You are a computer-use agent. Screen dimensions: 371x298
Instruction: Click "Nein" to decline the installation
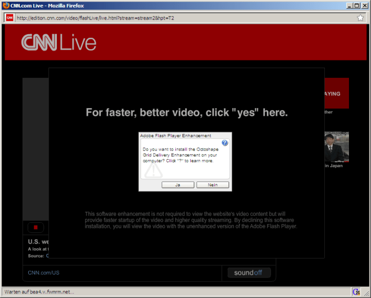(213, 184)
